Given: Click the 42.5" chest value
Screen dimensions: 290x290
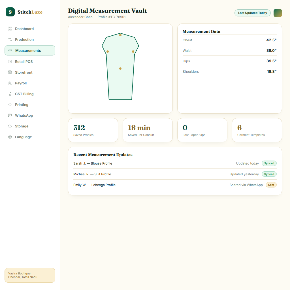Looking at the screenshot, I should tap(271, 40).
